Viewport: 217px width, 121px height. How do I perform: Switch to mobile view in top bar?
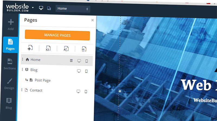(x=49, y=8)
